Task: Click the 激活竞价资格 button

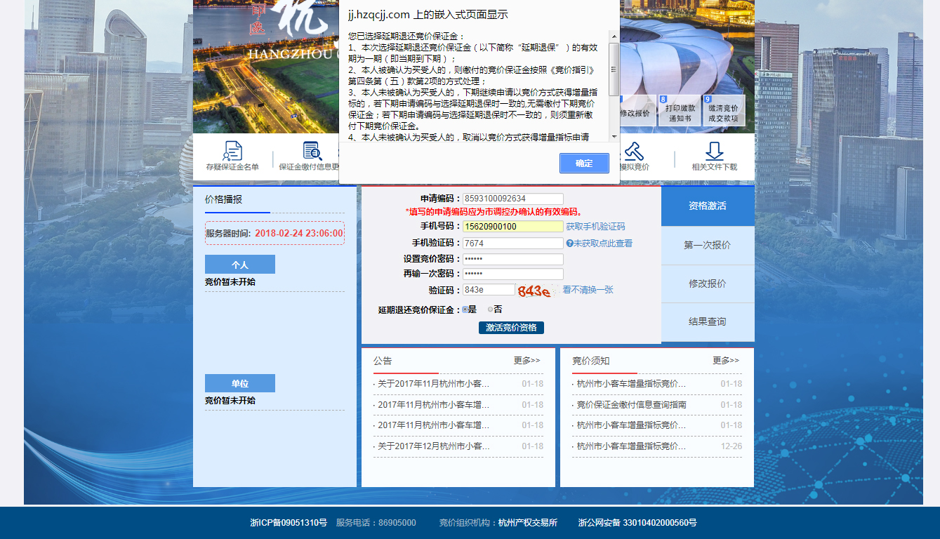Action: 511,328
